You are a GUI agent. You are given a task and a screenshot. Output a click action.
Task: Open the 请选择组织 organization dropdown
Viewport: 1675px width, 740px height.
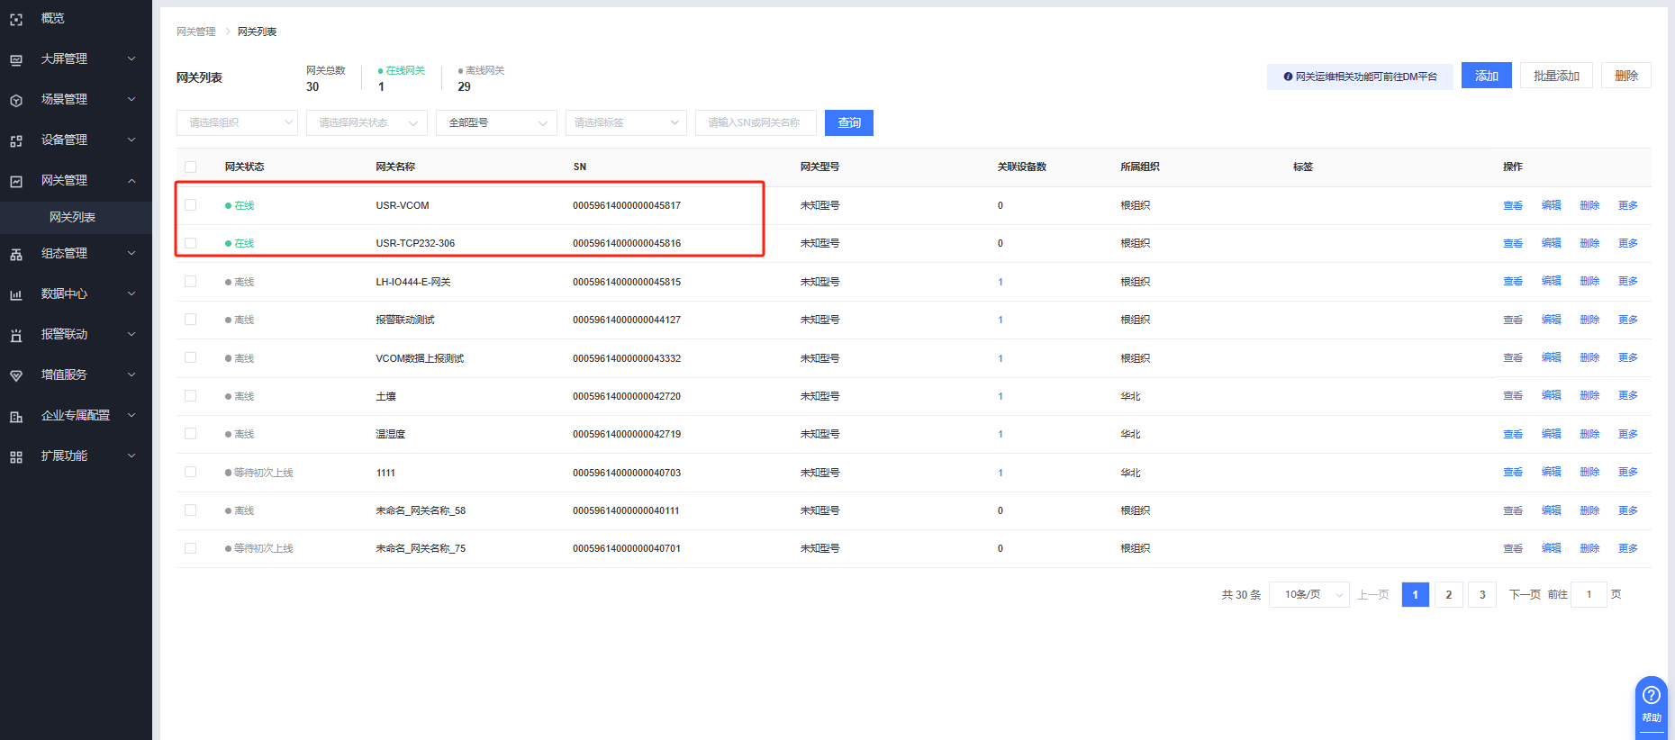point(237,122)
